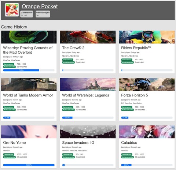The image size is (176, 170).
Task: Open the World of Tanks banner image
Action: point(29,84)
